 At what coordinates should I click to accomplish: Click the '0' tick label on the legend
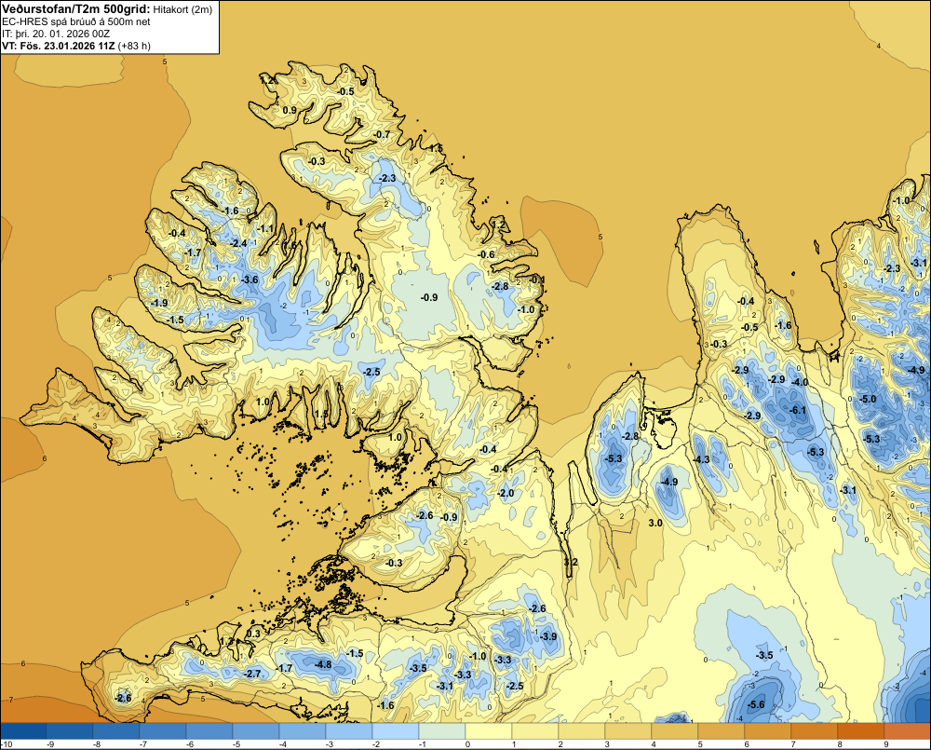tap(467, 744)
